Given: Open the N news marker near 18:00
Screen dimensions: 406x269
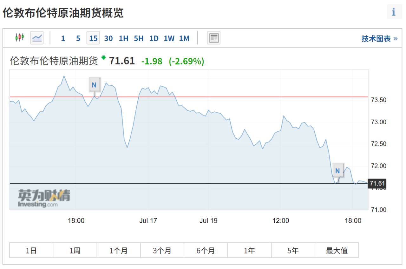Looking at the screenshot, I should tap(94, 85).
